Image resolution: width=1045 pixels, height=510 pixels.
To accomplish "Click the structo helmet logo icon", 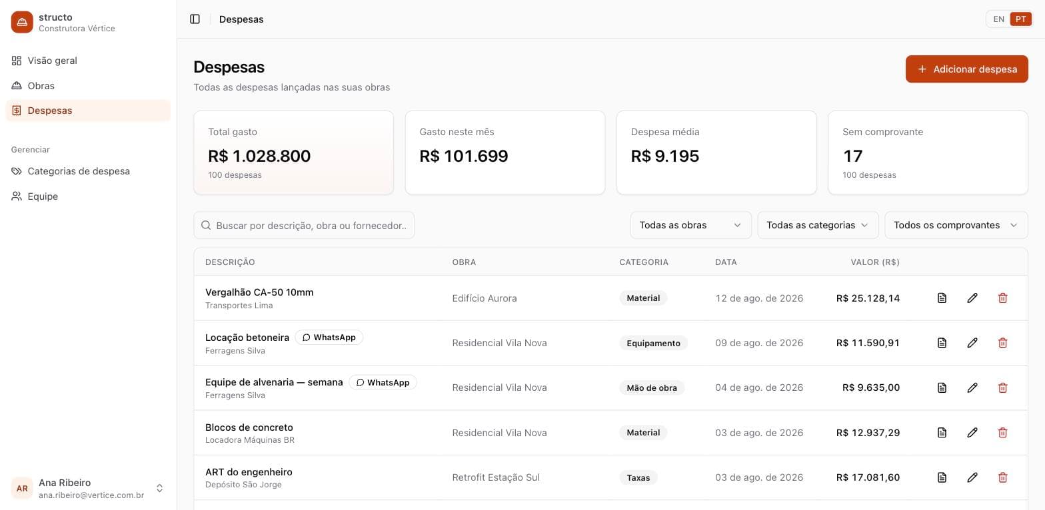I will click(x=22, y=22).
